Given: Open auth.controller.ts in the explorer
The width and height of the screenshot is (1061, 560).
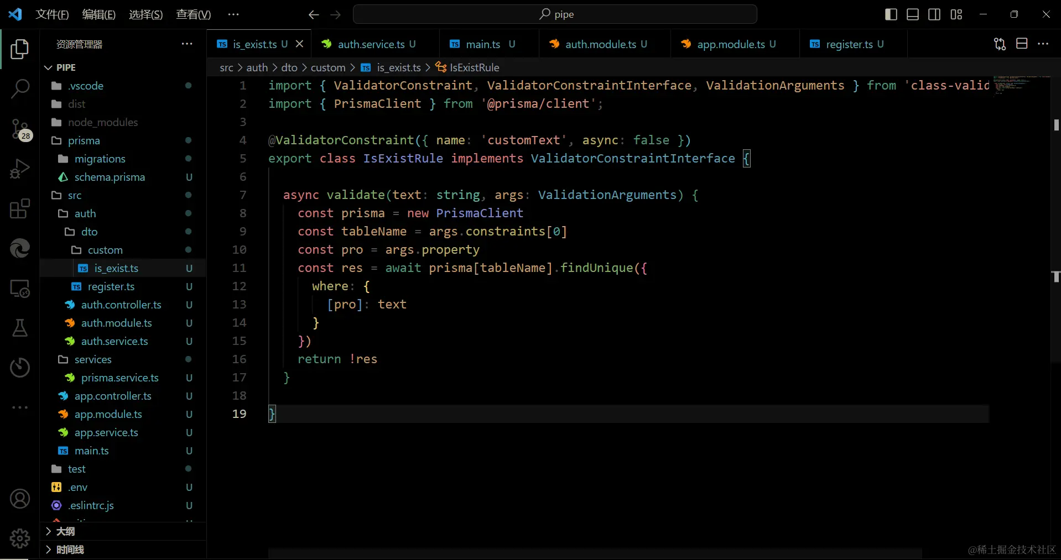Looking at the screenshot, I should pyautogui.click(x=123, y=305).
